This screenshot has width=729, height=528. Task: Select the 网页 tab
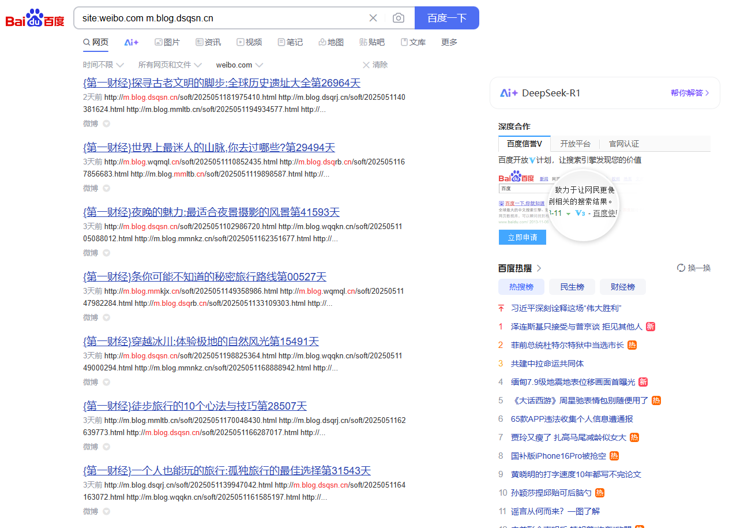click(x=96, y=42)
